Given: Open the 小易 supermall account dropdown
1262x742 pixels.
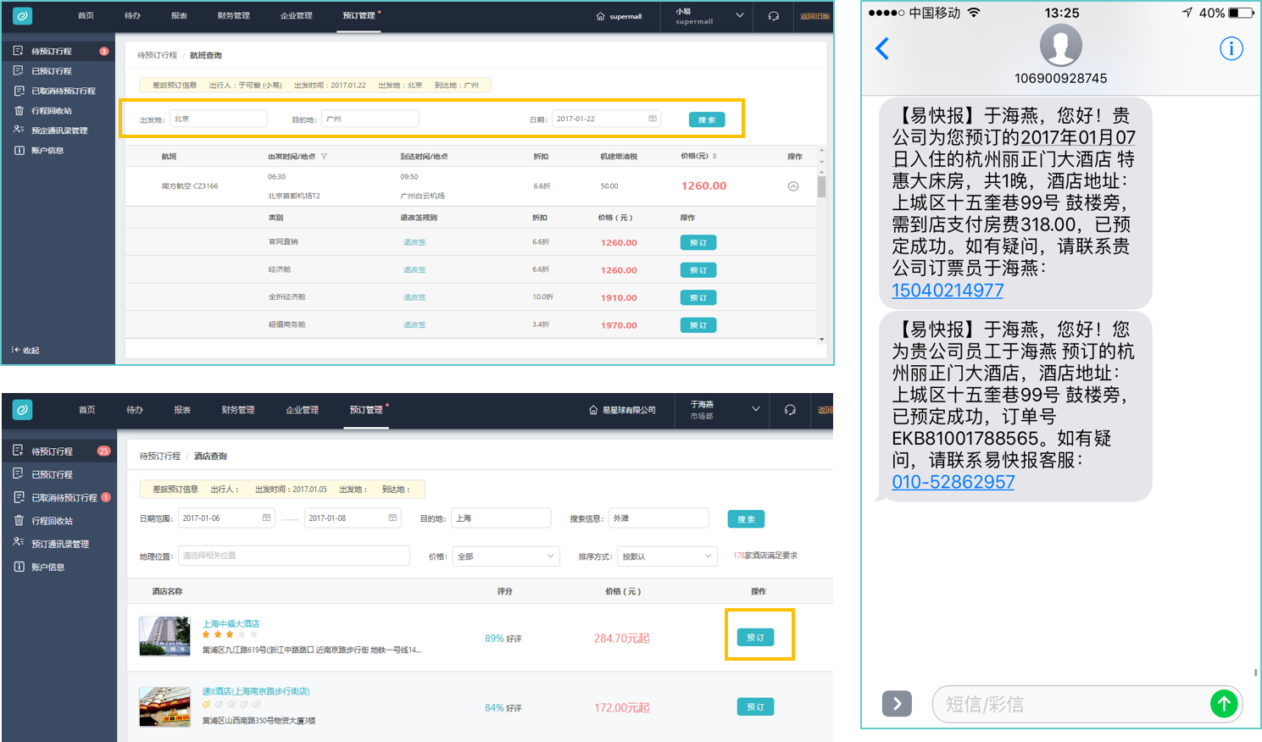Looking at the screenshot, I should coord(740,16).
